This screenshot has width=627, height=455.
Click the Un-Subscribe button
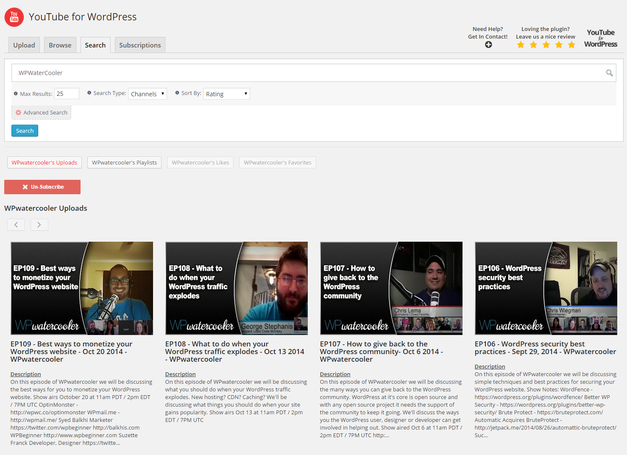pyautogui.click(x=42, y=187)
